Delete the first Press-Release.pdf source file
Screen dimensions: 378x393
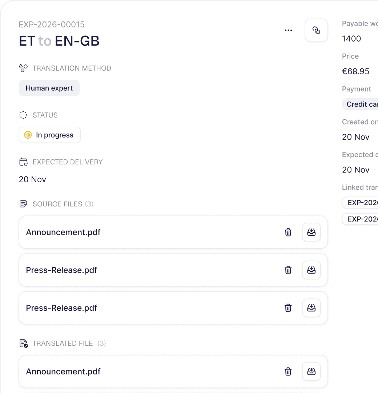(x=288, y=270)
